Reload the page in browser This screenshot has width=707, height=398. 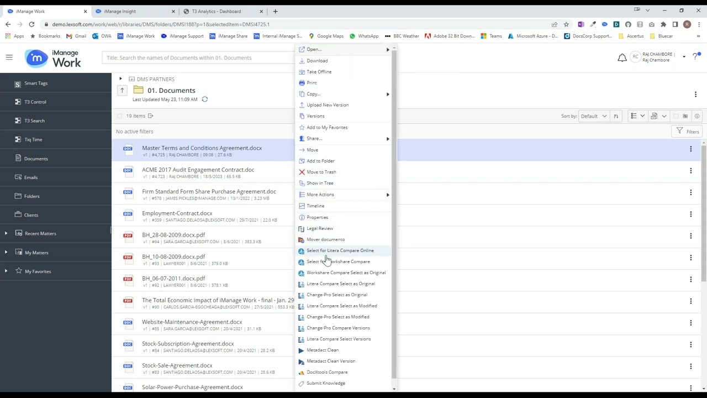point(31,24)
